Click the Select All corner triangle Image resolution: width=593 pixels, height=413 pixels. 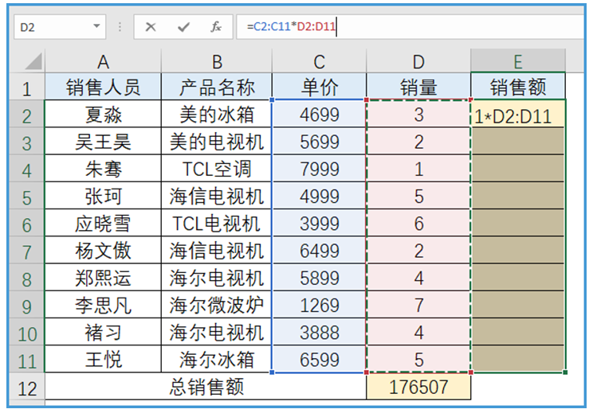pyautogui.click(x=29, y=62)
